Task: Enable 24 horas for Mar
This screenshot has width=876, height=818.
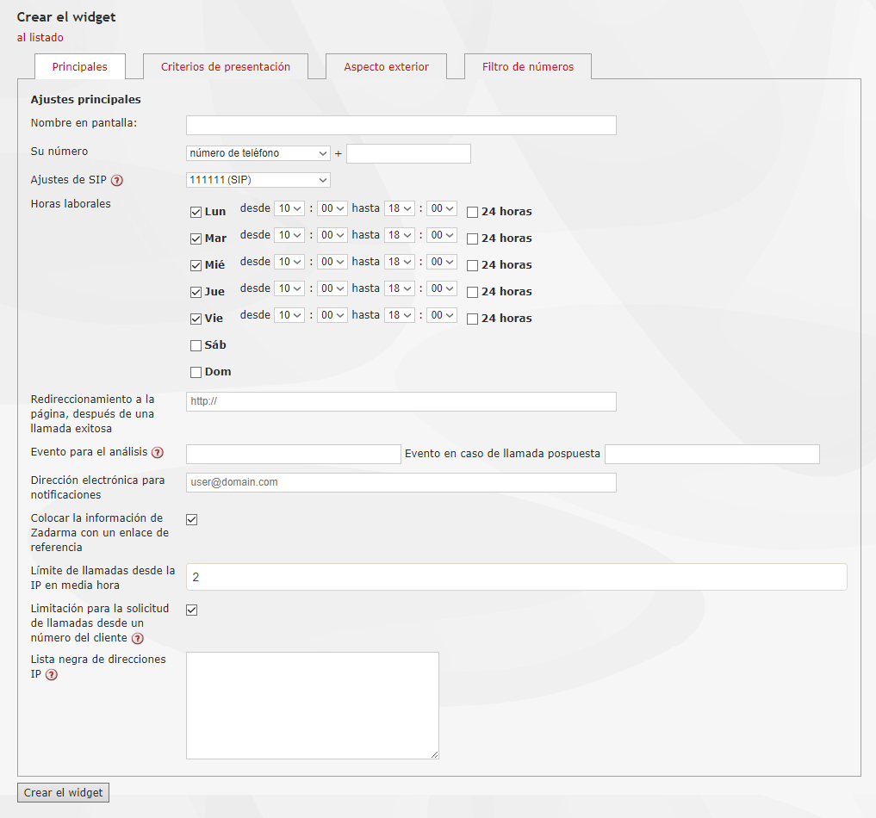Action: [473, 239]
